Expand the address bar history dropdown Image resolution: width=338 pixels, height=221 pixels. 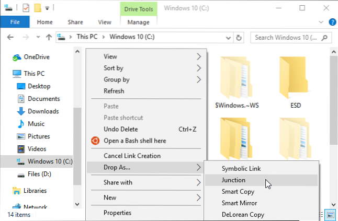[228, 38]
